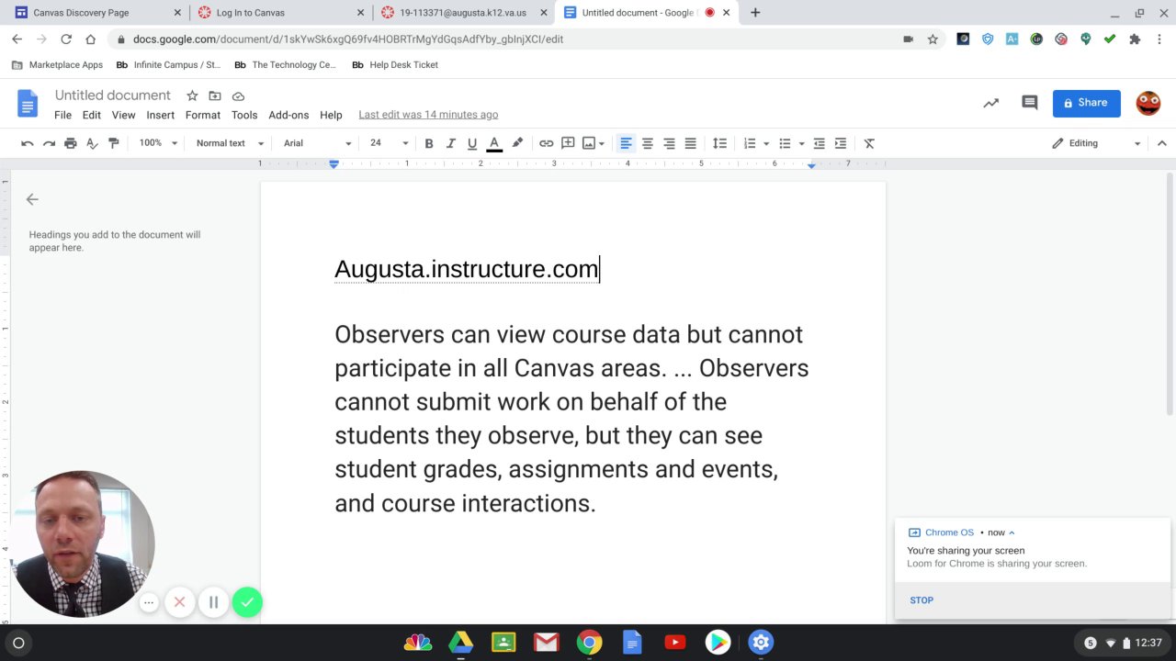Open Gmail from the shelf
Viewport: 1176px width, 661px height.
[x=547, y=643]
